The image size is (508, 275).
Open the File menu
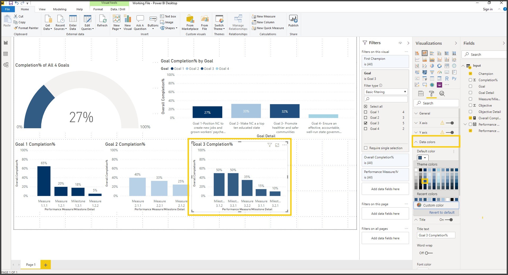click(7, 9)
